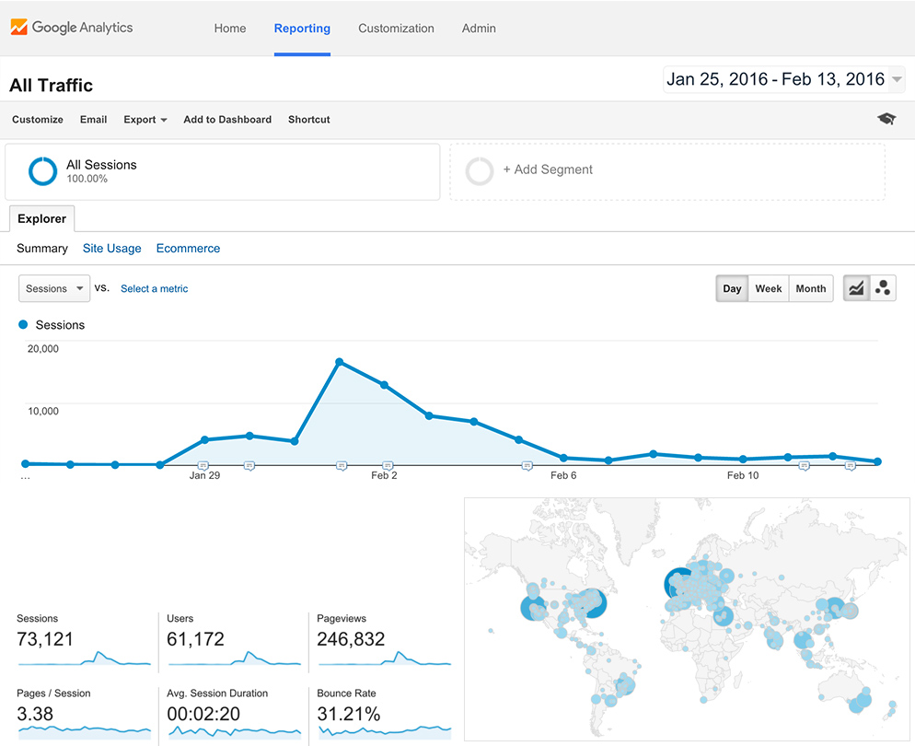The height and width of the screenshot is (746, 915).
Task: Click the peak data point on the Sessions graph
Action: click(x=340, y=361)
